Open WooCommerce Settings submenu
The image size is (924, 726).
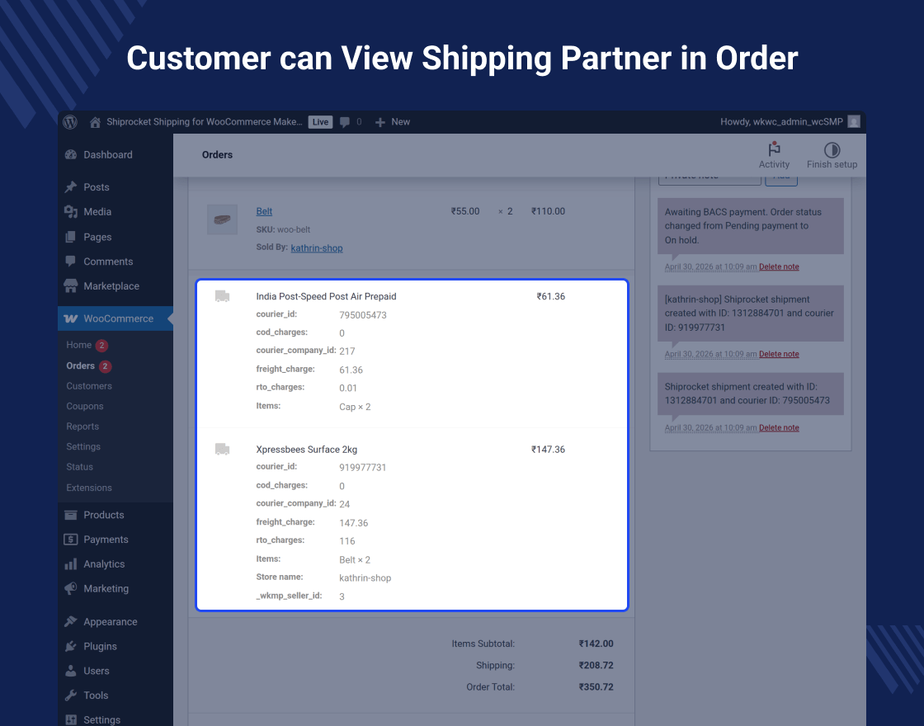point(83,446)
